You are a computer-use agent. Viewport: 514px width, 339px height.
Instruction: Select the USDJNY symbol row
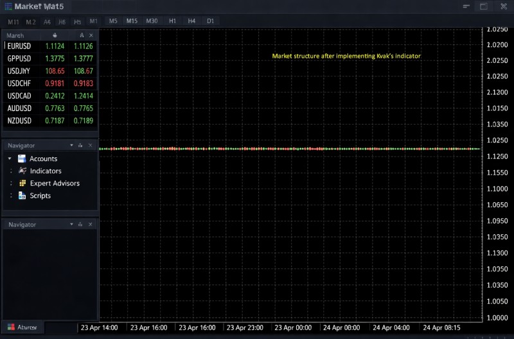(x=51, y=71)
